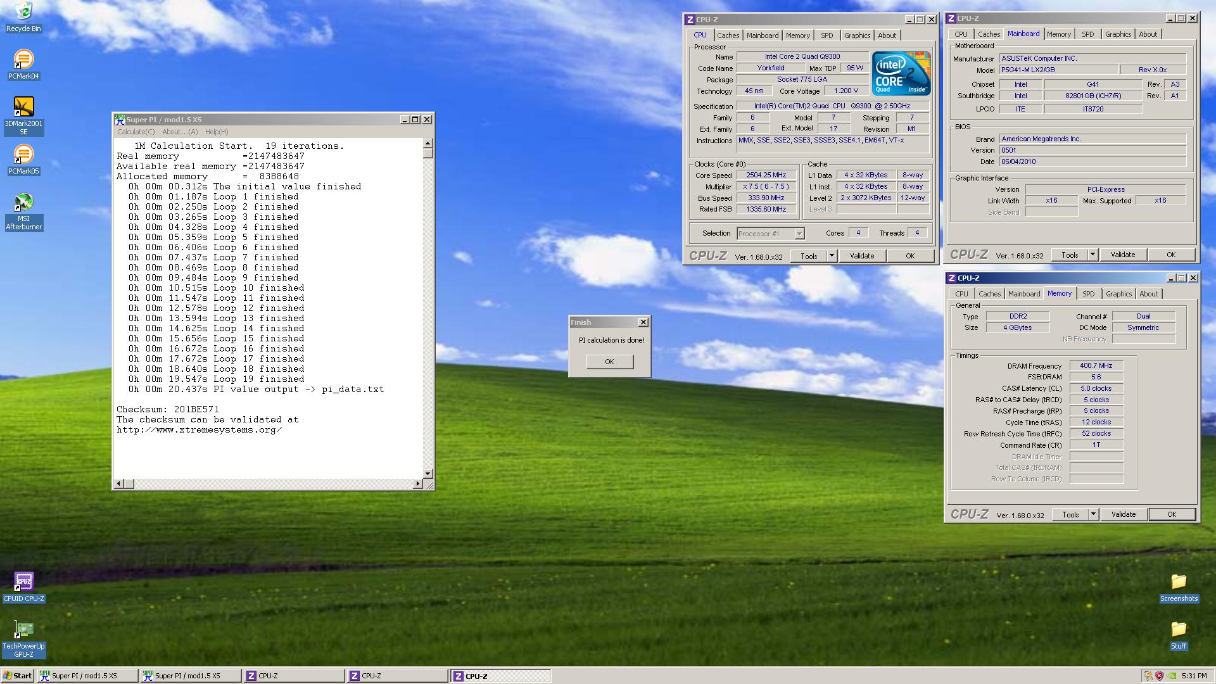Confirm OK in the Finish dialog
The height and width of the screenshot is (684, 1216).
coord(609,362)
